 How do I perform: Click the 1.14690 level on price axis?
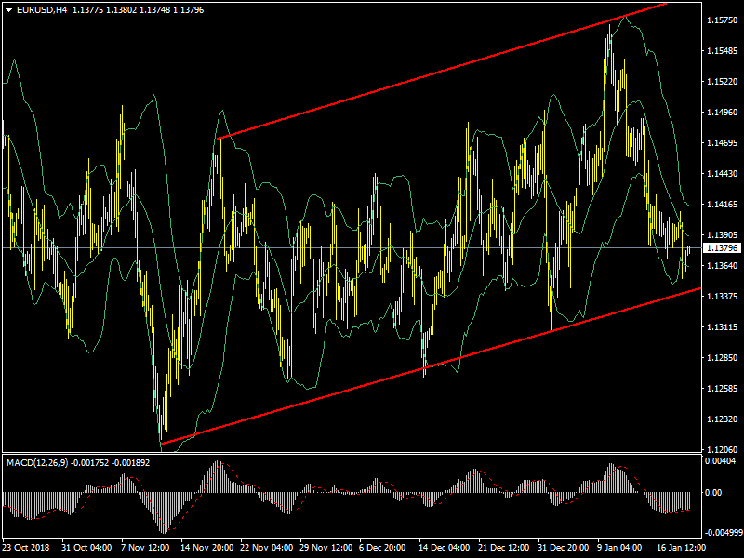pos(722,143)
